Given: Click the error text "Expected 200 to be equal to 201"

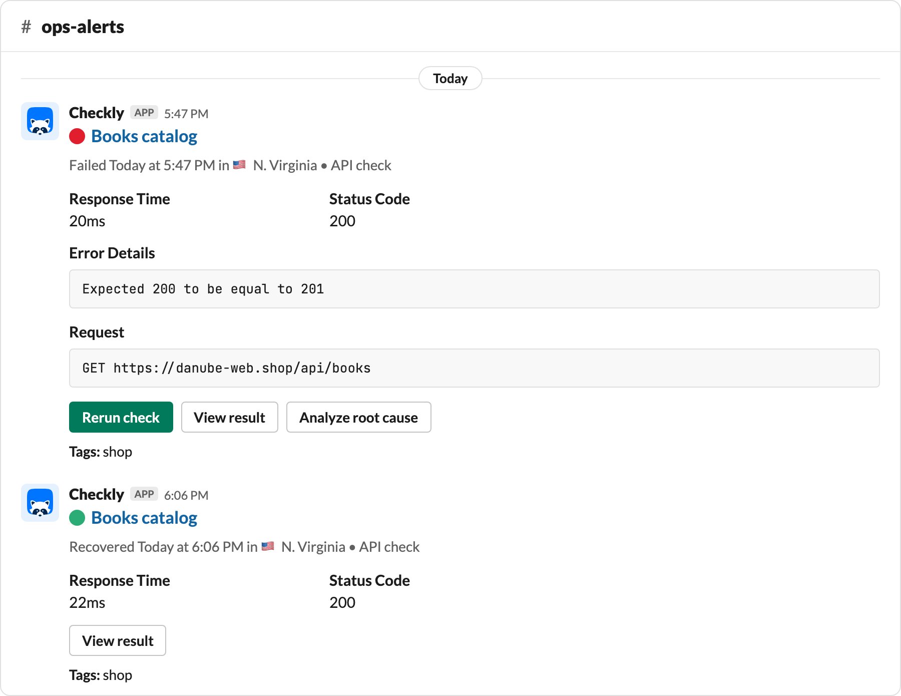Looking at the screenshot, I should [x=203, y=289].
